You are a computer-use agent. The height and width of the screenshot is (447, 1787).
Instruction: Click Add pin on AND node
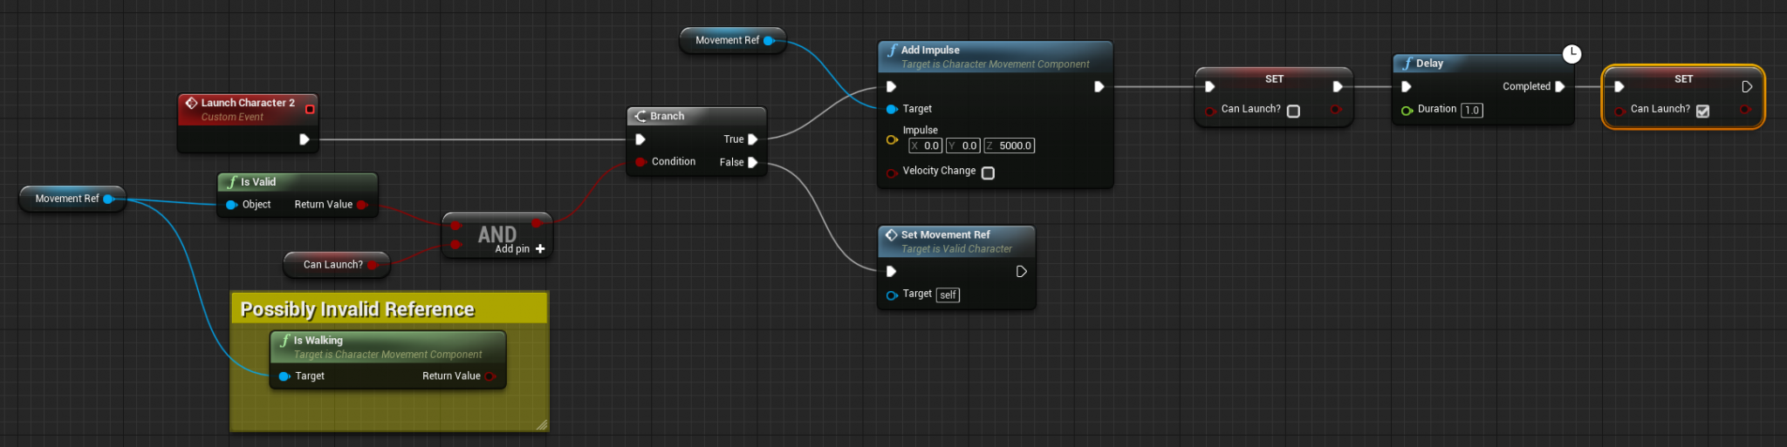click(x=520, y=249)
